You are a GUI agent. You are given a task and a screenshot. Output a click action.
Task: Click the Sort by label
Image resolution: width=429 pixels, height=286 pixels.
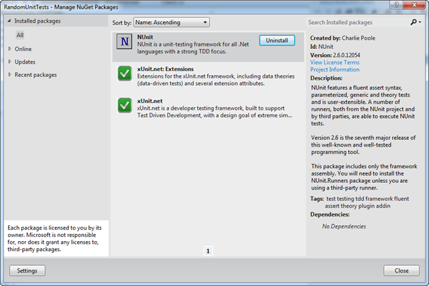(122, 22)
